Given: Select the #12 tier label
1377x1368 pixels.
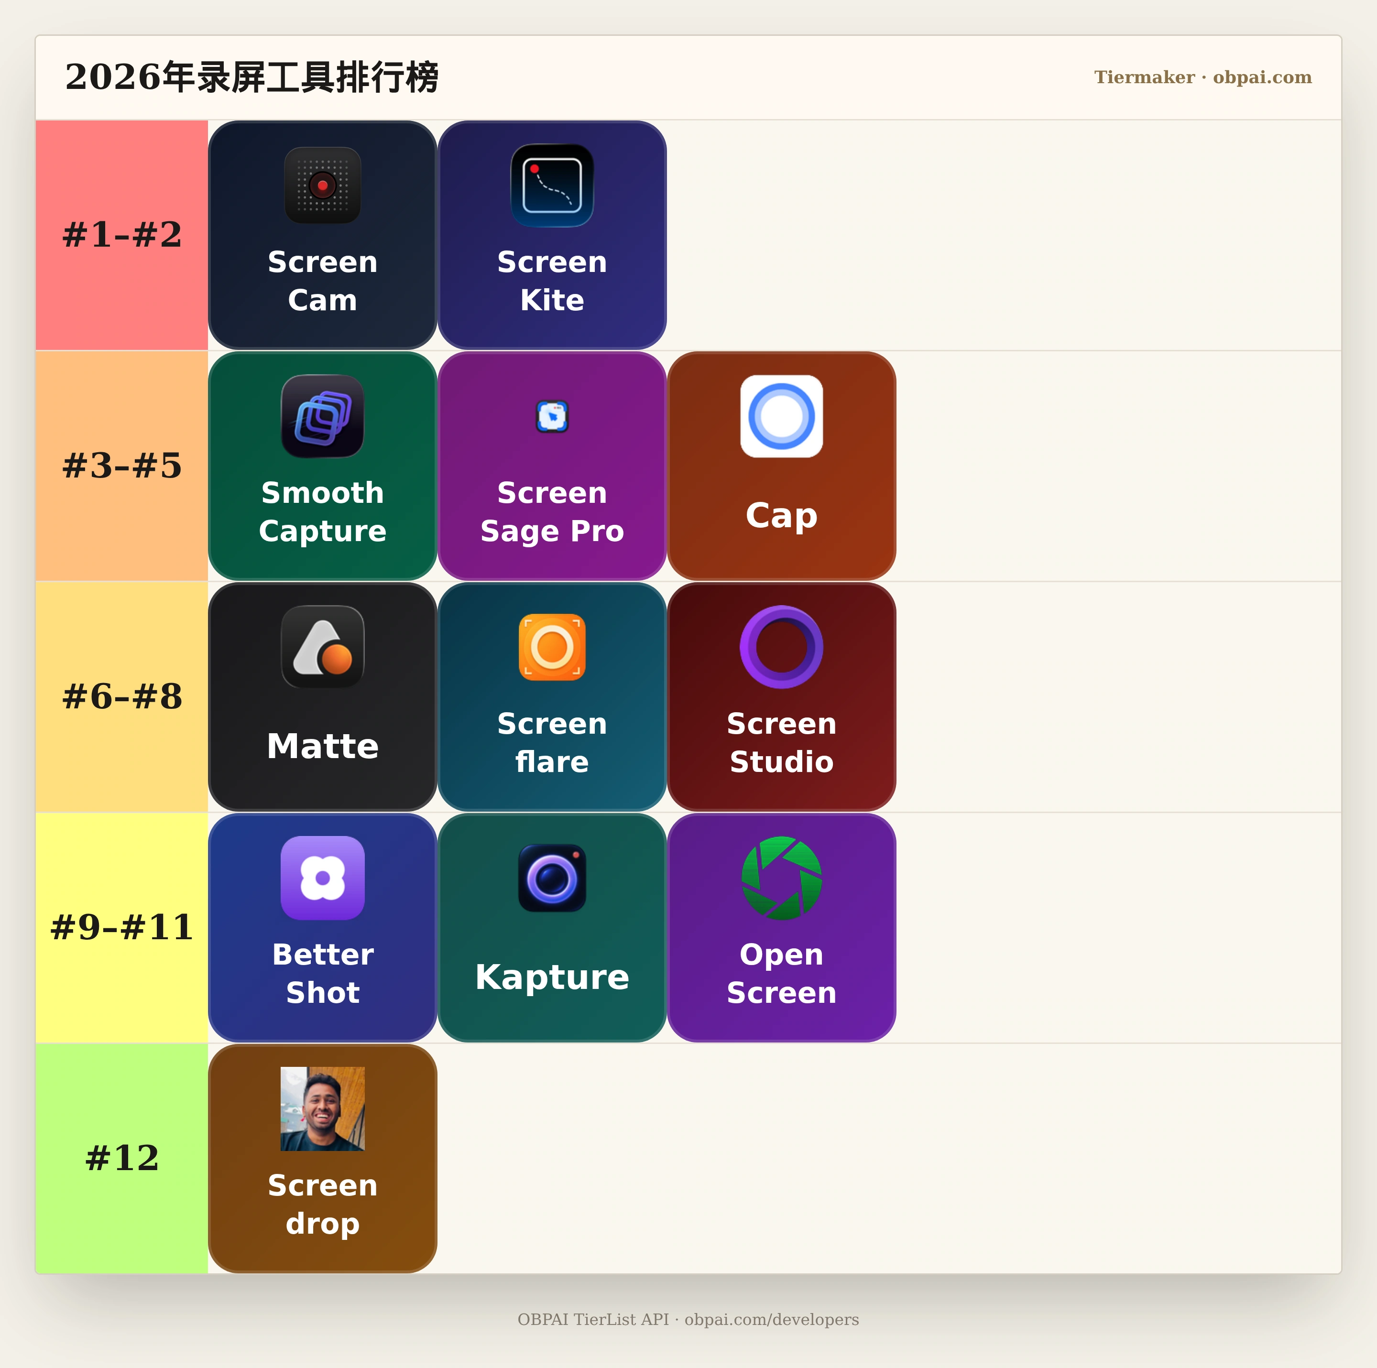Looking at the screenshot, I should click(122, 1159).
